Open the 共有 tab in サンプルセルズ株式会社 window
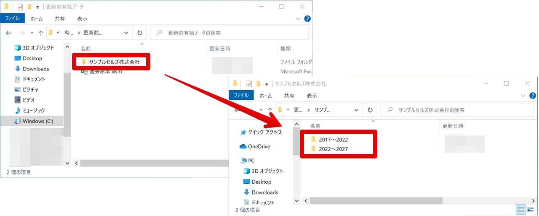 click(x=289, y=95)
